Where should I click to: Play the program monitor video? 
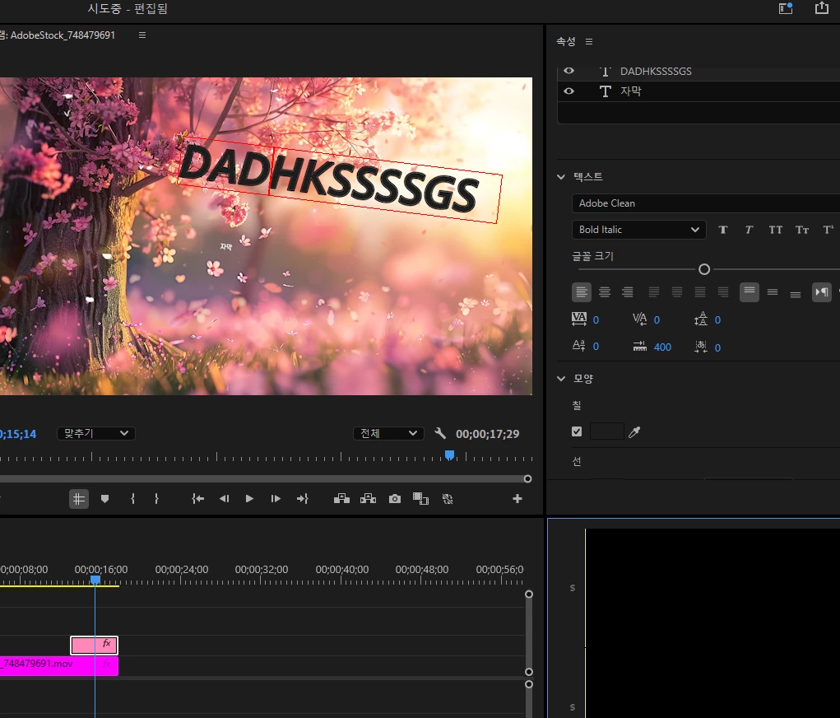coord(249,499)
